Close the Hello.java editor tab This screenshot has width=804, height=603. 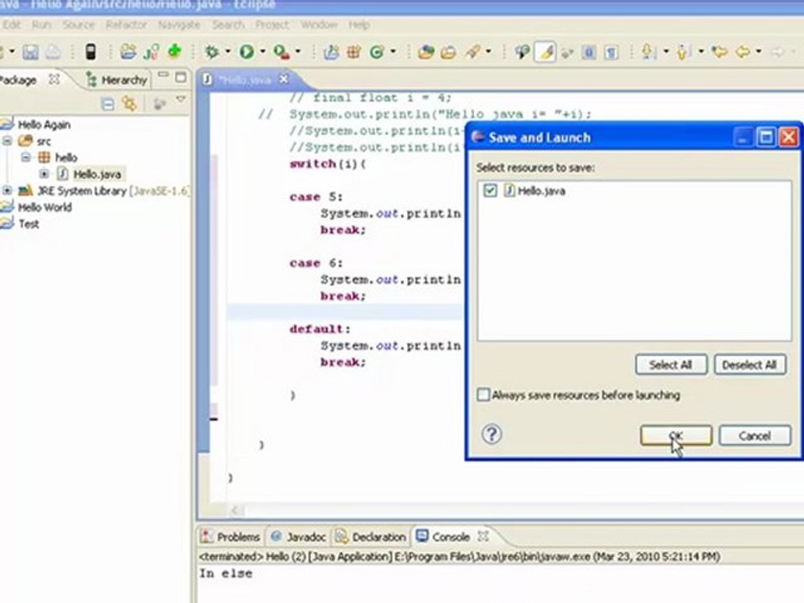coord(284,79)
